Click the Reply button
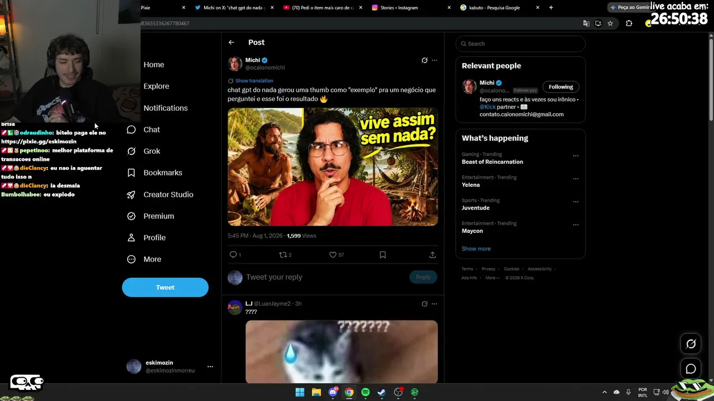 point(423,277)
